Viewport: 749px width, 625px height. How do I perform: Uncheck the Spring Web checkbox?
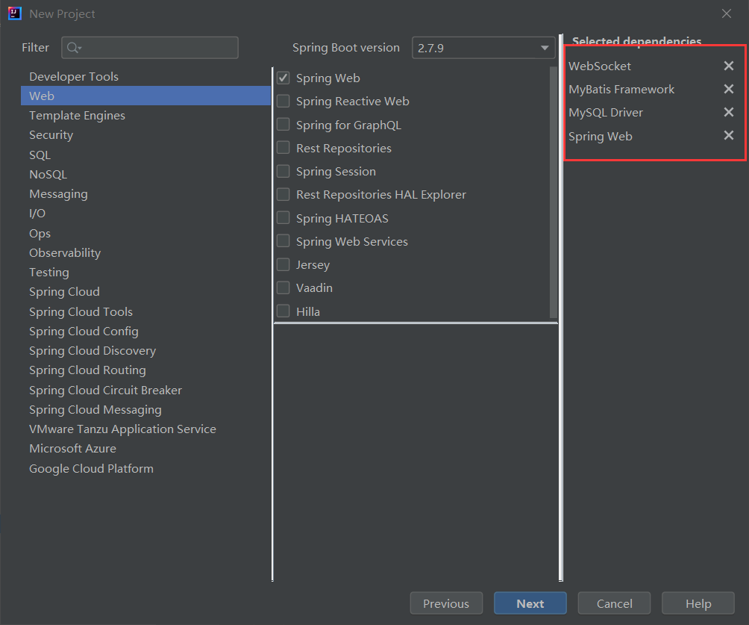point(283,78)
